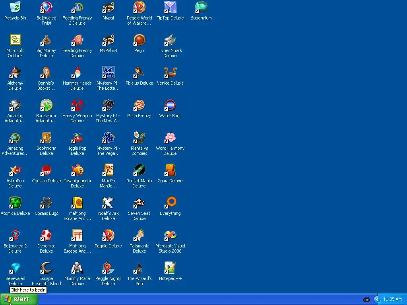Open the Start menu button
407x305 pixels.
(19, 299)
